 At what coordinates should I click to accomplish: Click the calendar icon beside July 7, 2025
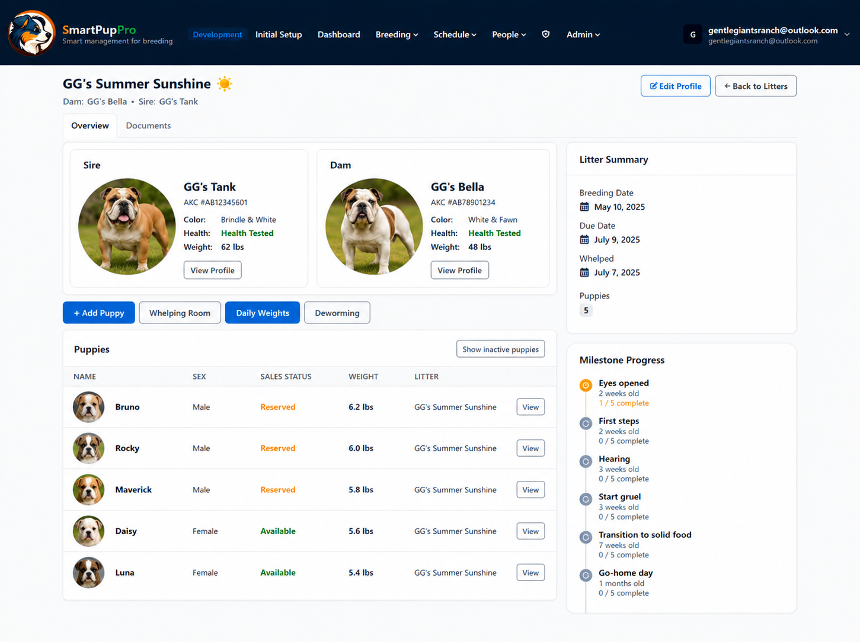click(584, 272)
